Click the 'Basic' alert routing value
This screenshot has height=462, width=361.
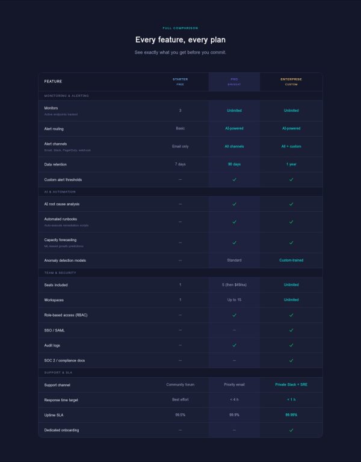(x=180, y=129)
